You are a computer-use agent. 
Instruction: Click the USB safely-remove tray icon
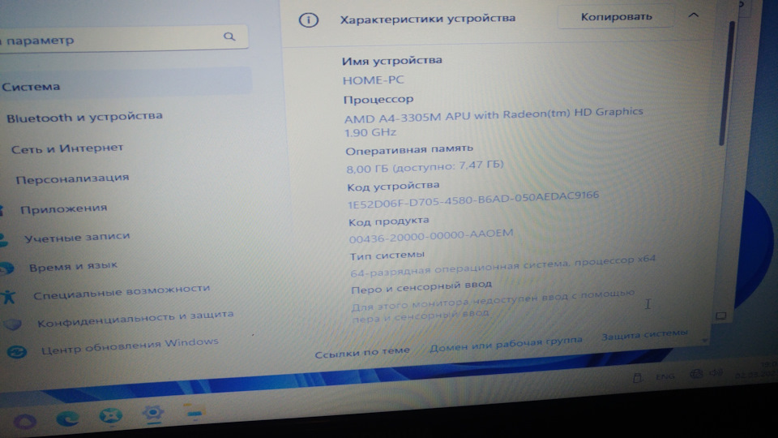(x=638, y=378)
